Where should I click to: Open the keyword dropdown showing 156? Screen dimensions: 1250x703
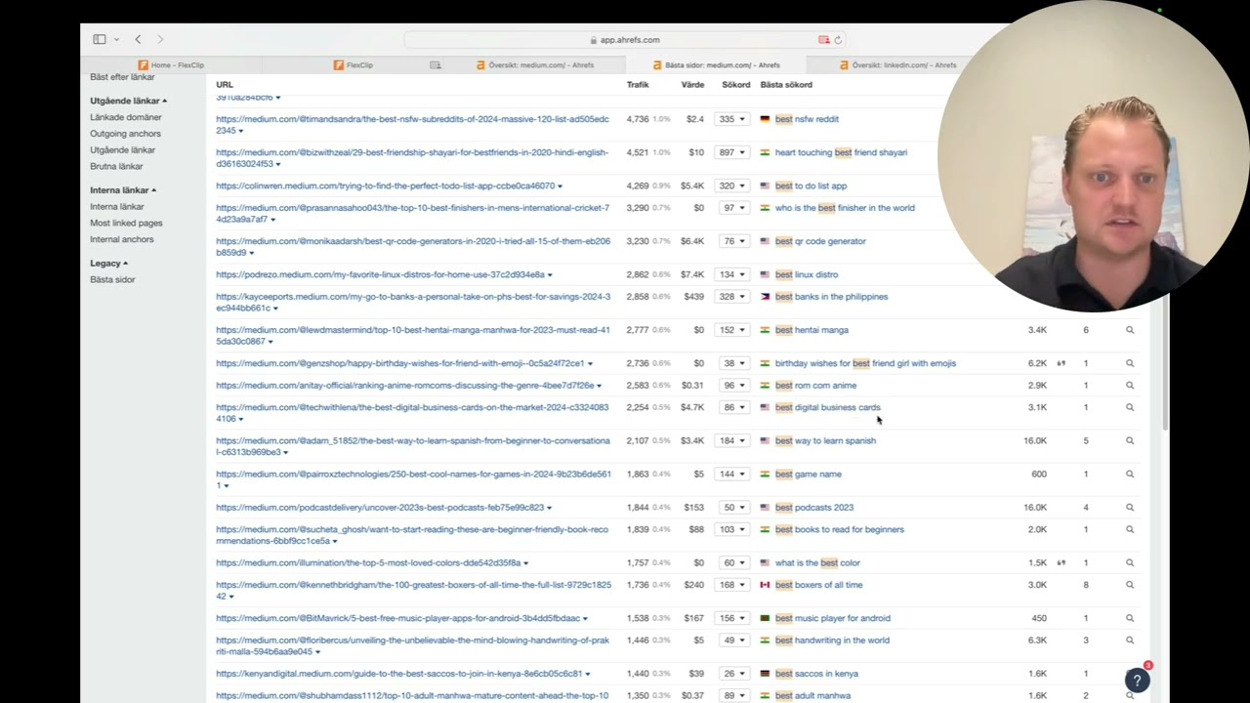point(730,618)
